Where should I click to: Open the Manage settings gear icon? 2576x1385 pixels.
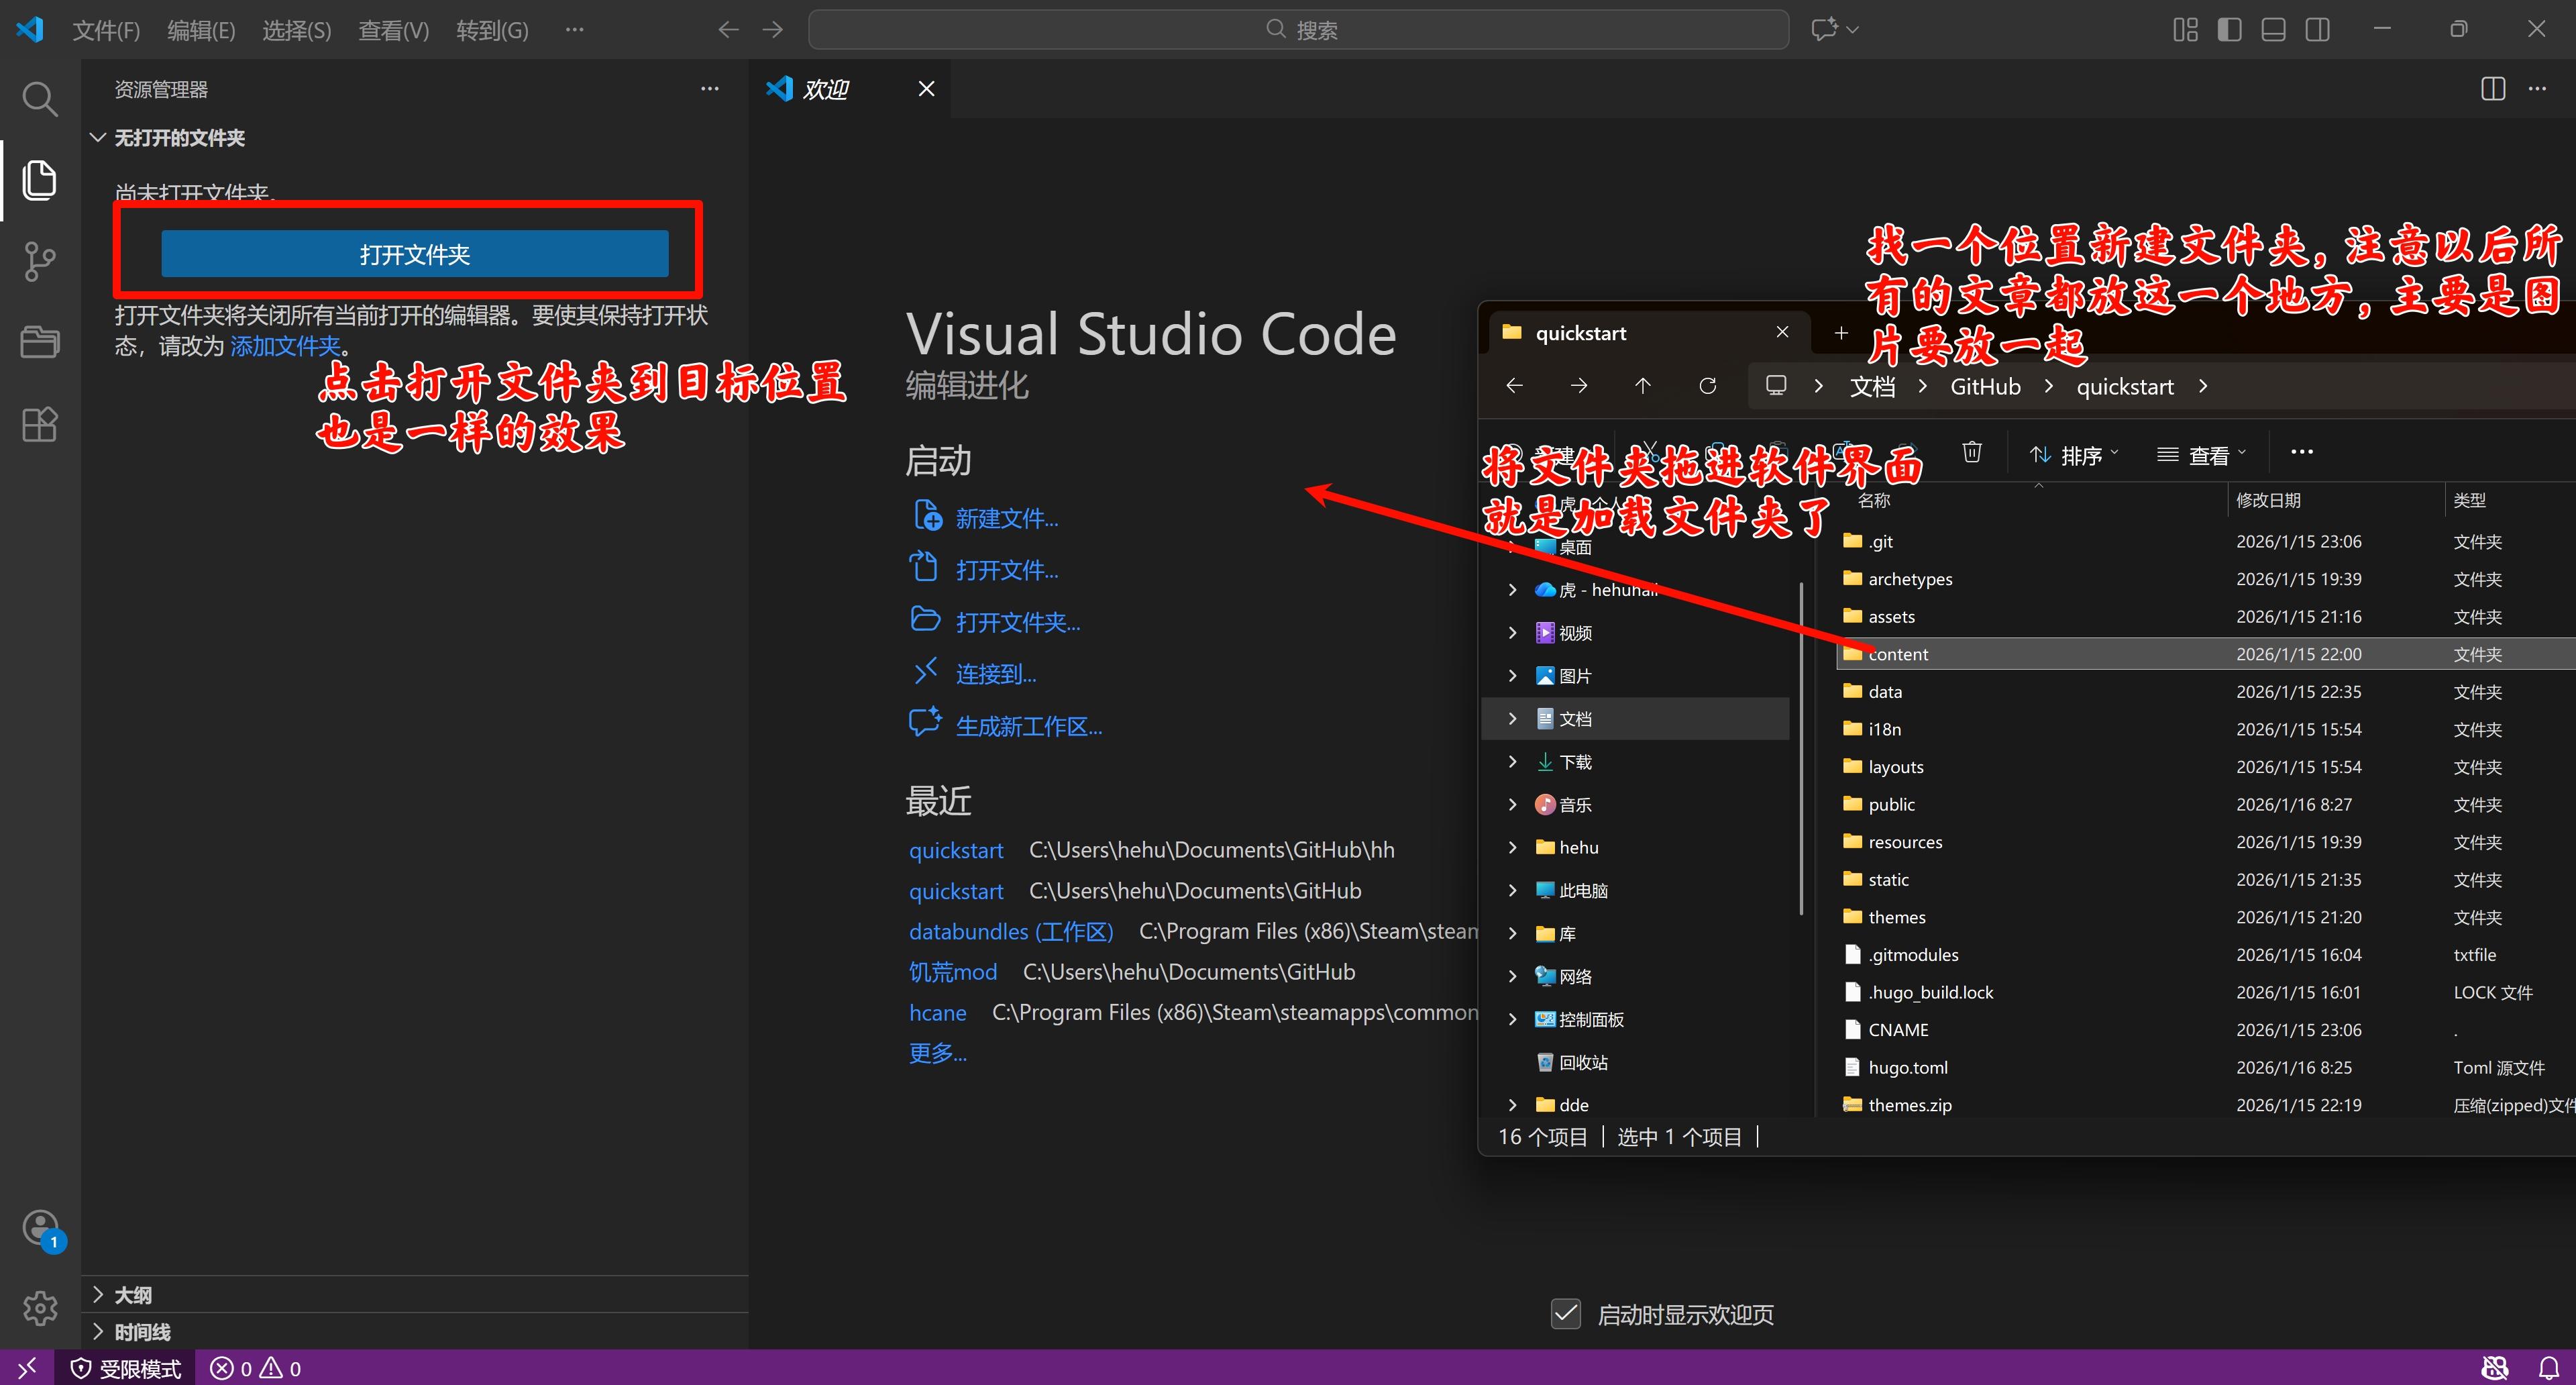point(39,1308)
